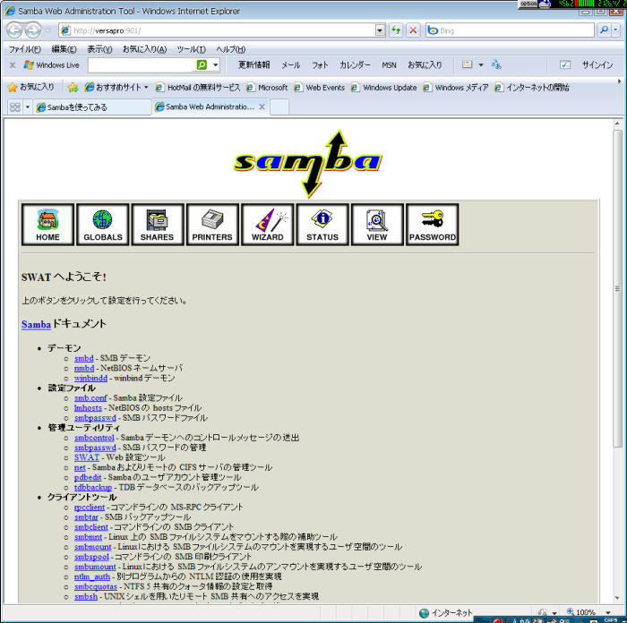
Task: Close the Samba Web Administration tab
Action: pyautogui.click(x=262, y=107)
